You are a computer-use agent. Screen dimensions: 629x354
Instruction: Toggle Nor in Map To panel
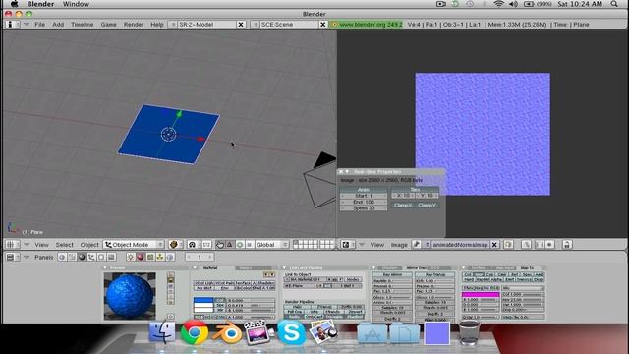479,275
